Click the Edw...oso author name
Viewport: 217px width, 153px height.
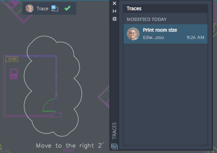(x=154, y=37)
